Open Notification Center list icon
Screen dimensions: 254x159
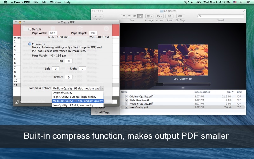point(248,2)
